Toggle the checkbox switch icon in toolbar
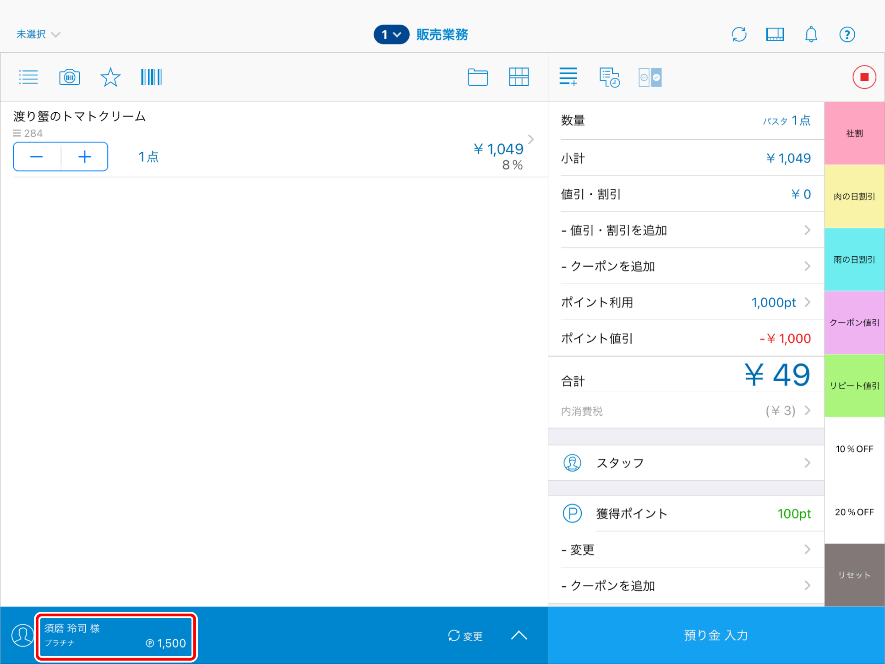The width and height of the screenshot is (885, 664). tap(650, 77)
